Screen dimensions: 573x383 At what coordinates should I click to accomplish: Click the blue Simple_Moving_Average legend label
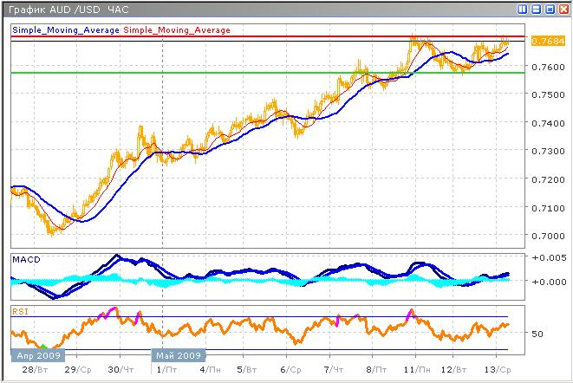pos(66,30)
